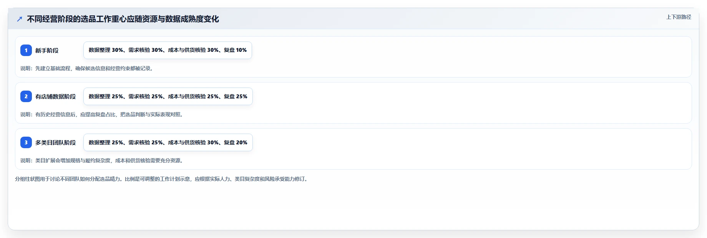Select the 多类目团队阶段 label
The width and height of the screenshot is (707, 238).
tap(56, 142)
